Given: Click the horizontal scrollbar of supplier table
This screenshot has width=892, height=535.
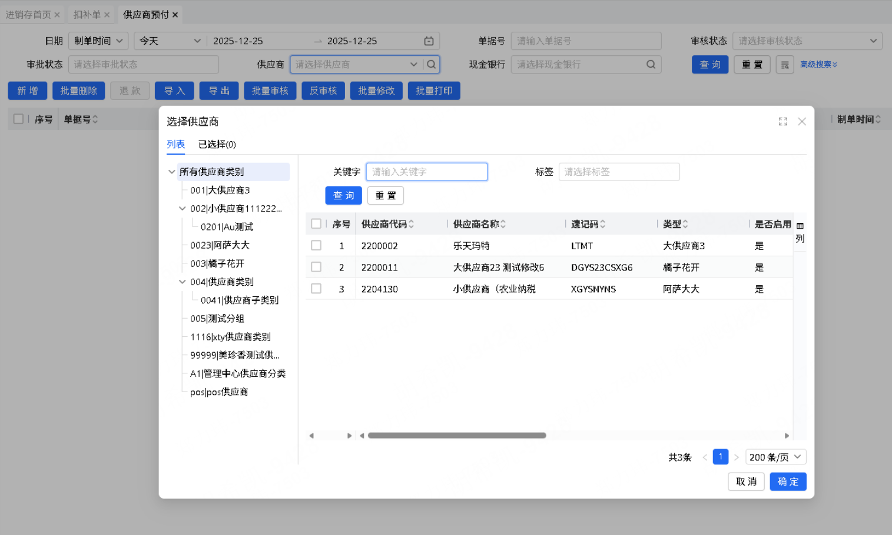Looking at the screenshot, I should pos(457,436).
